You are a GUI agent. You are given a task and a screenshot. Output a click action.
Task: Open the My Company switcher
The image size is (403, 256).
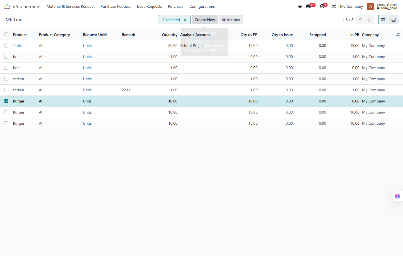point(351,6)
